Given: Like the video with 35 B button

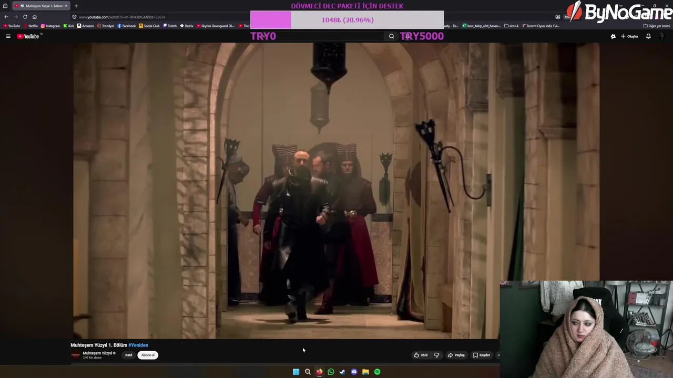Looking at the screenshot, I should [x=421, y=355].
